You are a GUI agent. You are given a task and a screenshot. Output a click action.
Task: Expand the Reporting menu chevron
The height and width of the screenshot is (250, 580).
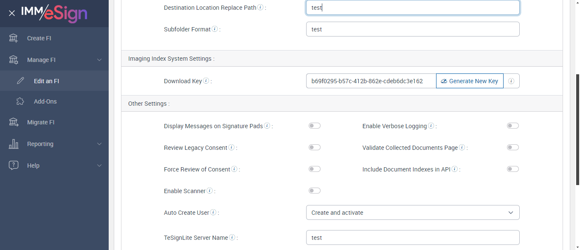point(99,144)
